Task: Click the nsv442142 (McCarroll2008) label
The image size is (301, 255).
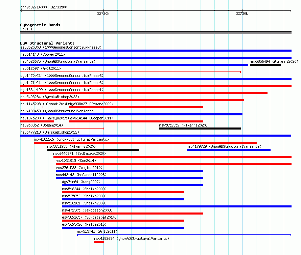Action: pyautogui.click(x=81, y=175)
